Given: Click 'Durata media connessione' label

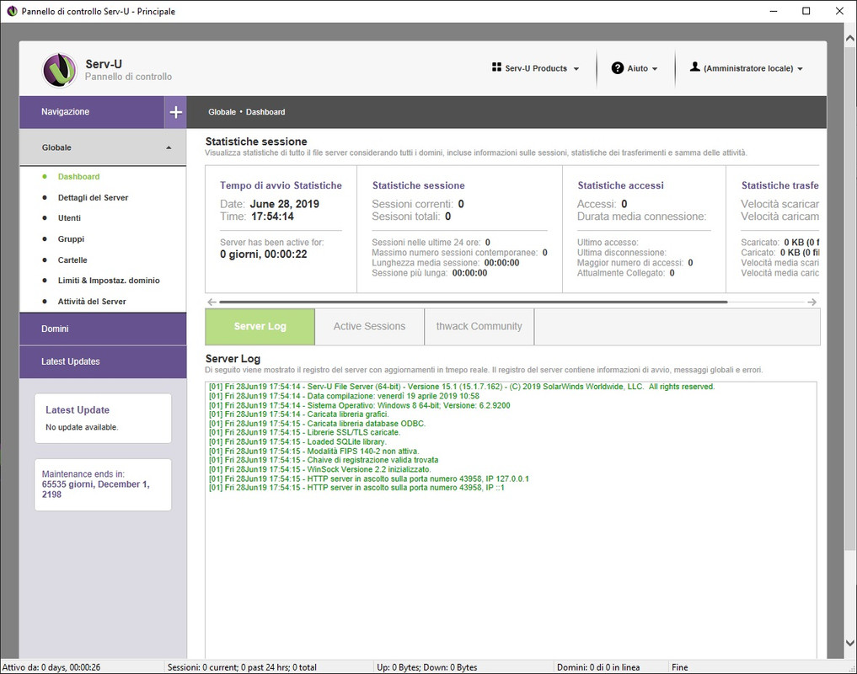Looking at the screenshot, I should point(641,217).
